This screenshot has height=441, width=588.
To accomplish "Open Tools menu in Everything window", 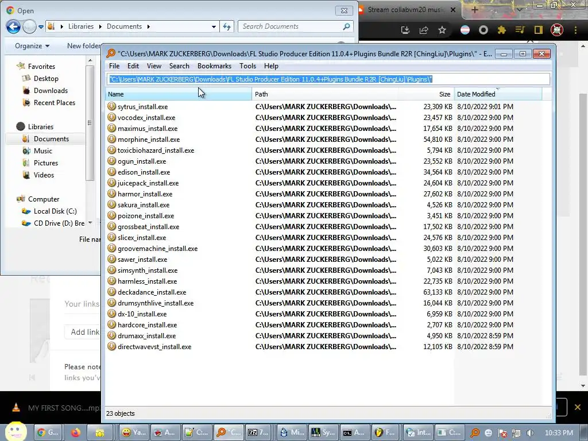I will tap(248, 66).
